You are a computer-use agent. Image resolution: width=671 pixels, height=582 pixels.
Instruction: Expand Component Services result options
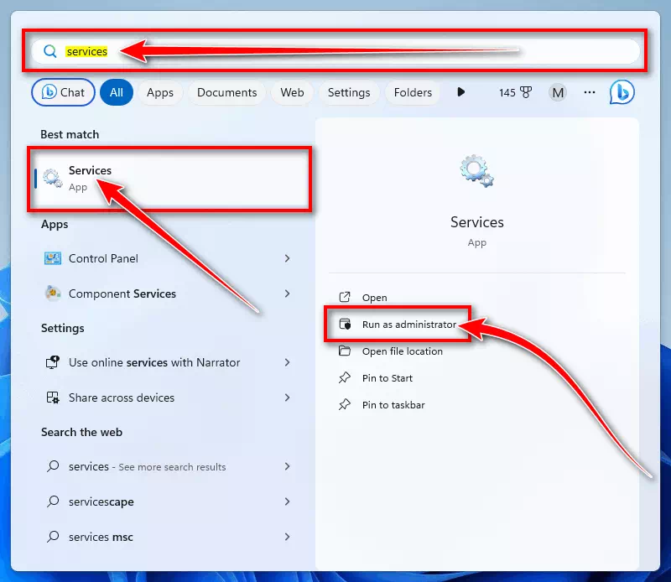287,294
